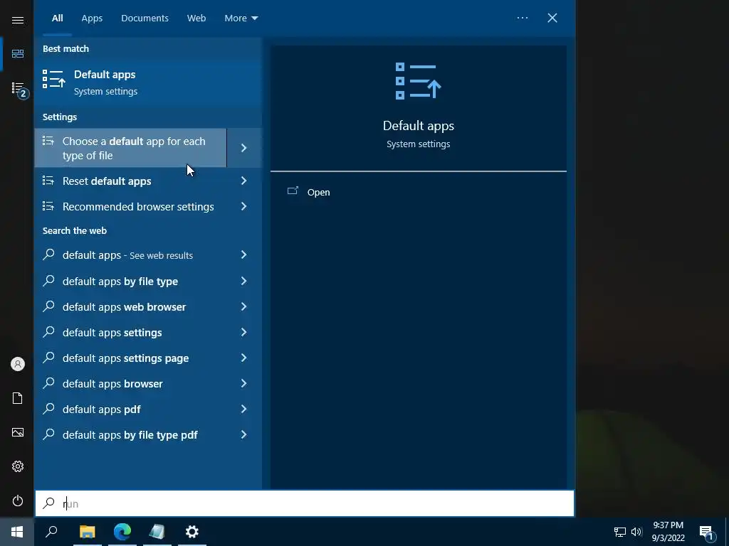Select web suggestion default apps browser

pyautogui.click(x=131, y=383)
